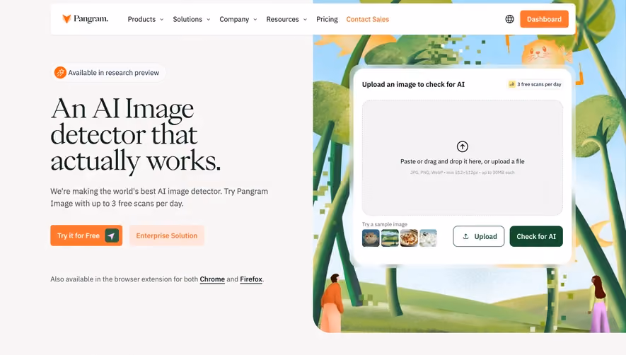Open the Enterprise Solution page
This screenshot has width=626, height=355.
pyautogui.click(x=166, y=235)
